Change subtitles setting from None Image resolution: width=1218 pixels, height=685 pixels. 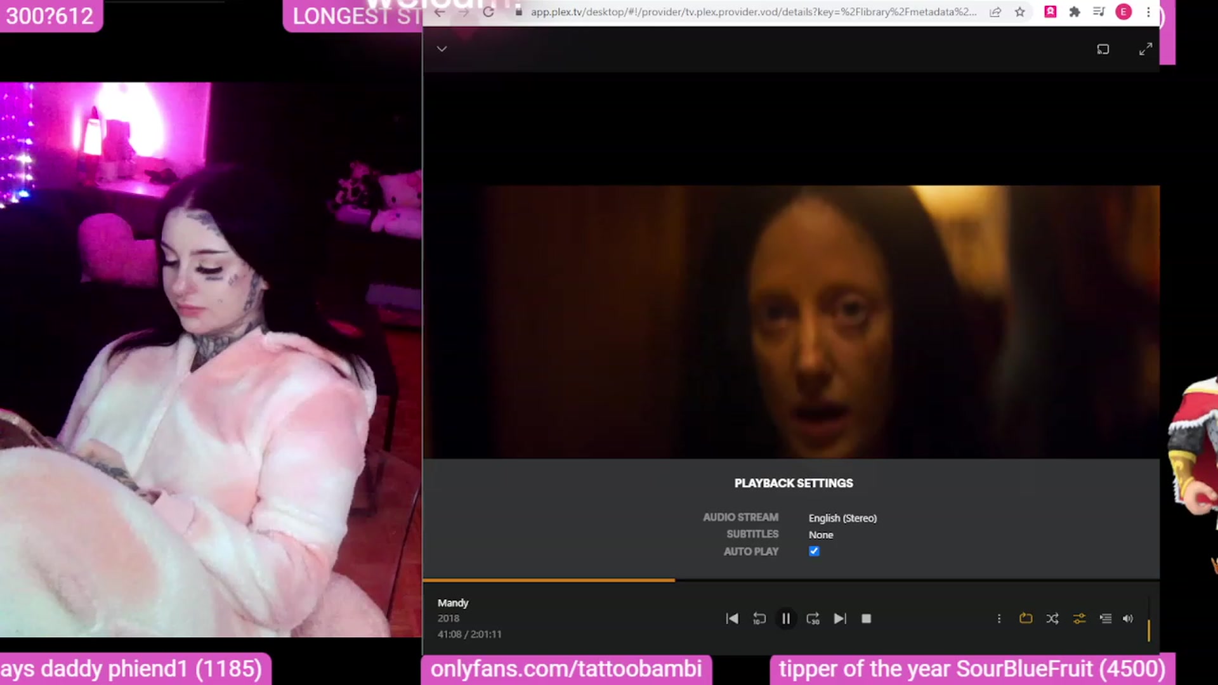click(x=821, y=535)
